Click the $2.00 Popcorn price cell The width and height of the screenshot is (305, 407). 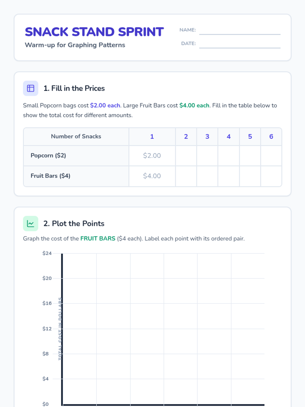[152, 156]
